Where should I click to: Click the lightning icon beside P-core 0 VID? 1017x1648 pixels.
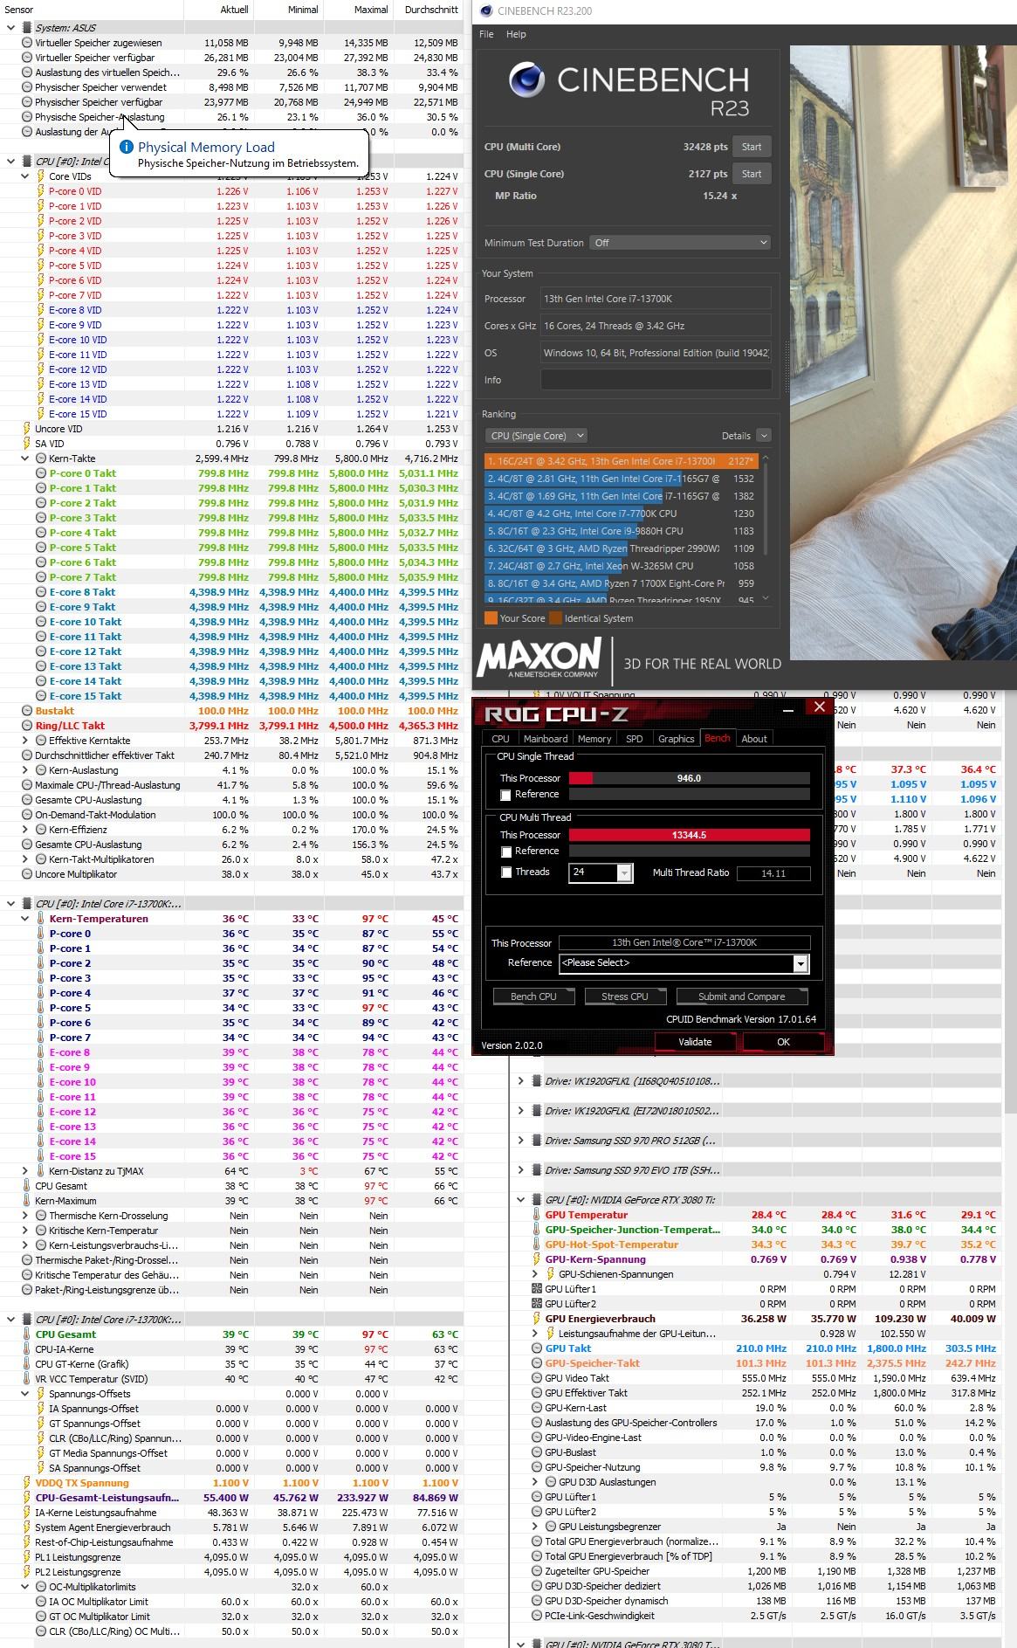tap(40, 191)
